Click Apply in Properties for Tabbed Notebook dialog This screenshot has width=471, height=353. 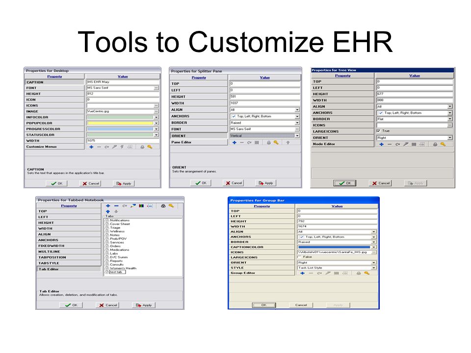tap(144, 305)
